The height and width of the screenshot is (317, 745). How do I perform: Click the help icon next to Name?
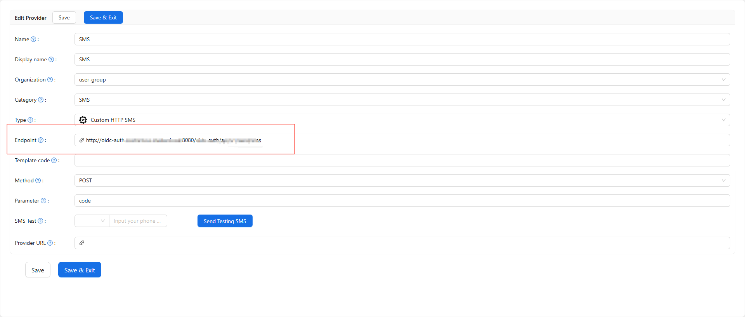tap(33, 39)
